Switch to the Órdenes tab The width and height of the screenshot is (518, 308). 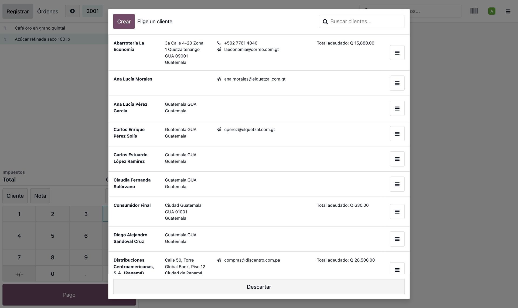coord(48,11)
